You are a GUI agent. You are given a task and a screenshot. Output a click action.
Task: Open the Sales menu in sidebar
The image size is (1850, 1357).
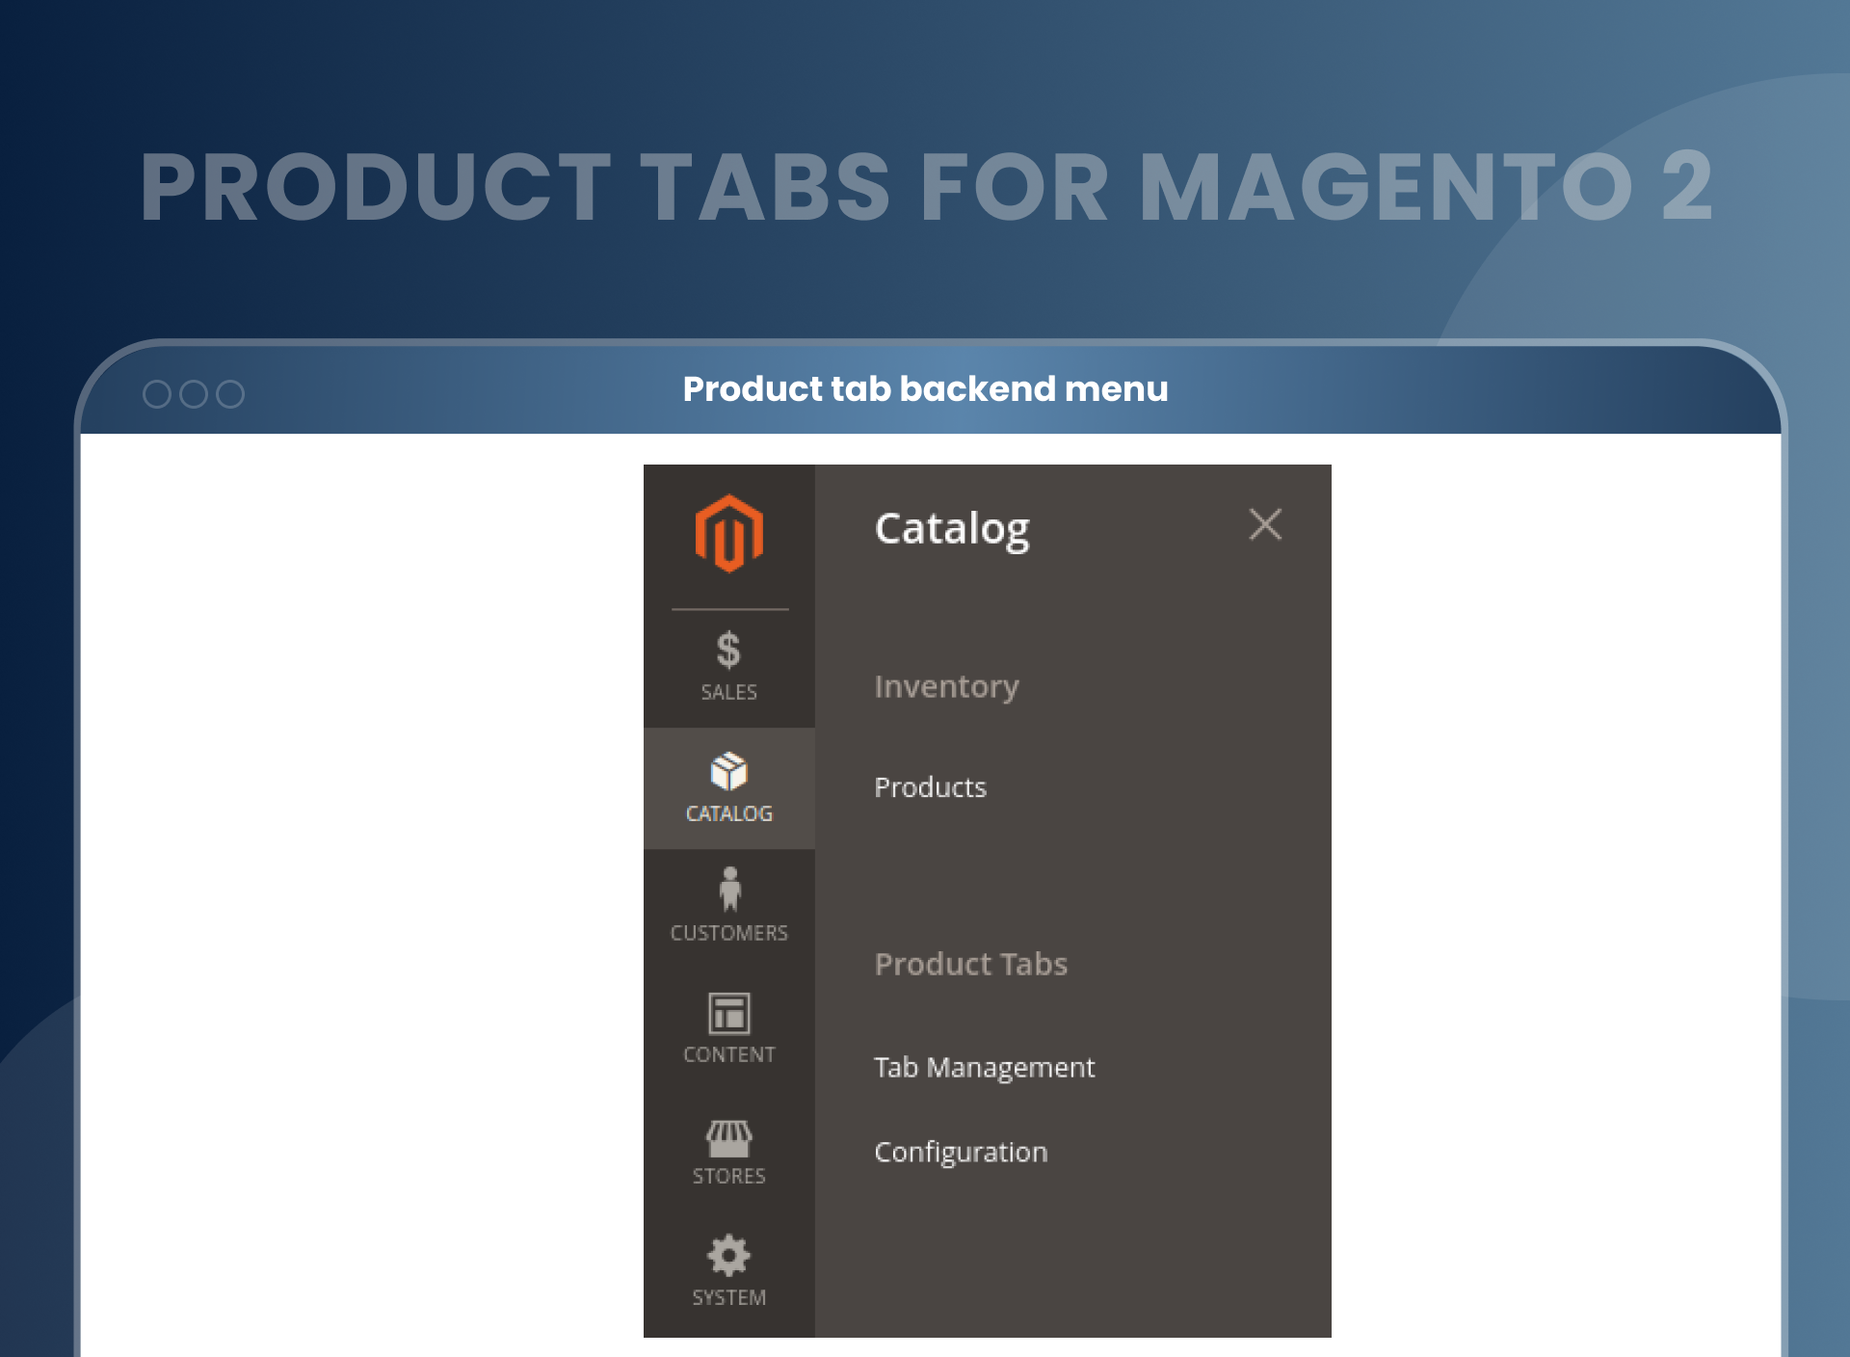[x=728, y=667]
